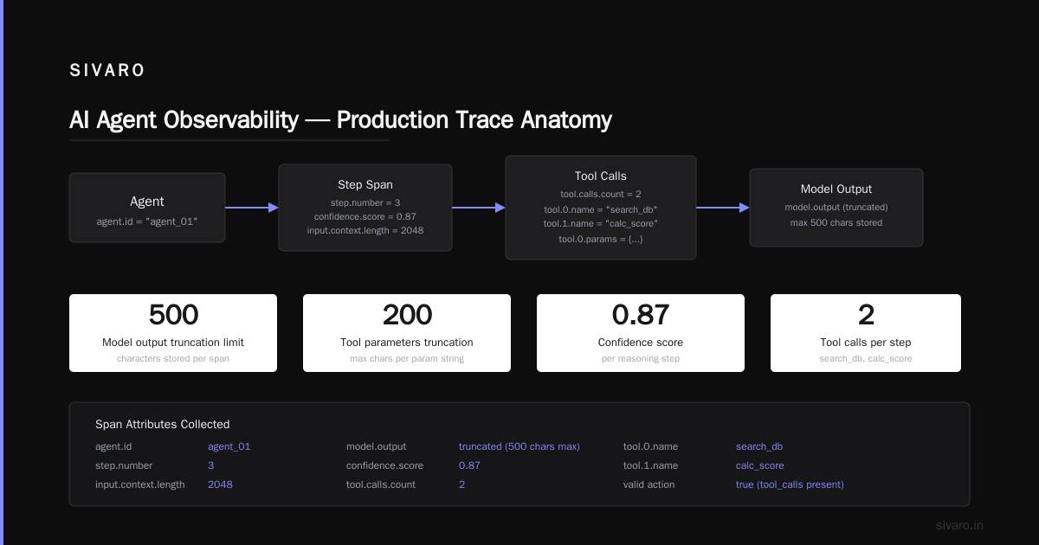Select the title 'AI Agent Observability — Production Trace Anatomy'

coord(340,119)
